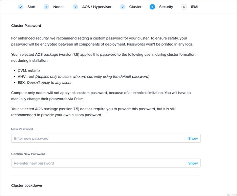Image resolution: width=237 pixels, height=196 pixels.
Task: Click the Cluster Lockdown section heading
Action: pos(26,186)
